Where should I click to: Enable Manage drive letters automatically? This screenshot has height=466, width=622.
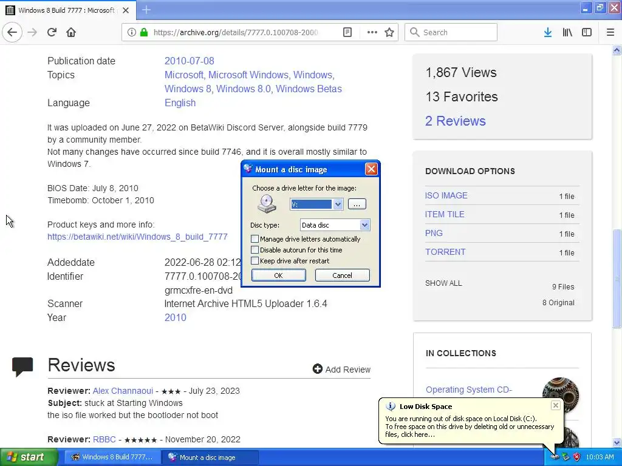255,239
